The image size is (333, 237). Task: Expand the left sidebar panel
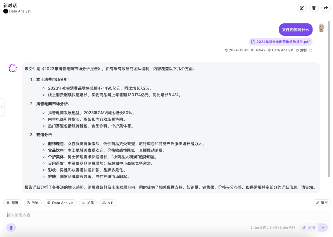pos(2,107)
